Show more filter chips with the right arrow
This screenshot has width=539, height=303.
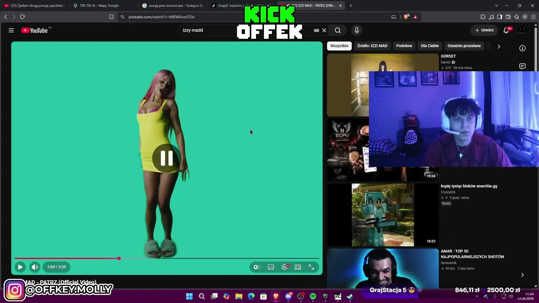point(499,46)
